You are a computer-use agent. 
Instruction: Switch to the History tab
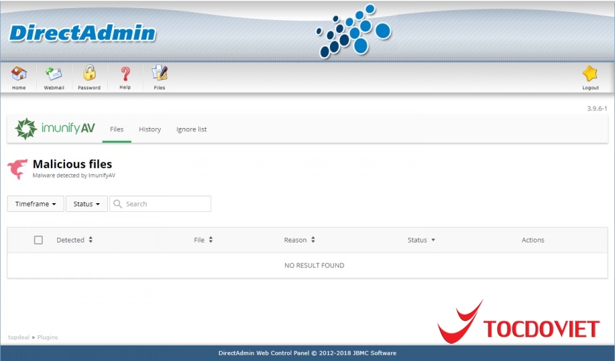point(150,129)
